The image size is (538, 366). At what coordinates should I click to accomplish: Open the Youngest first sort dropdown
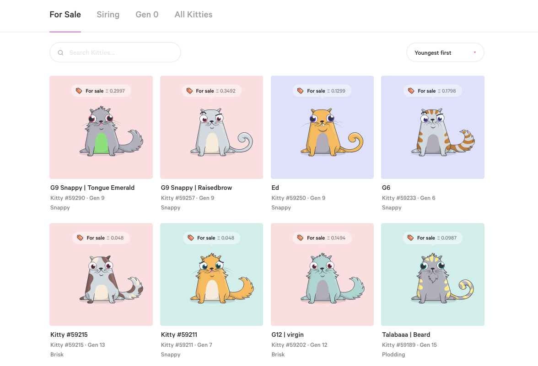coord(445,52)
